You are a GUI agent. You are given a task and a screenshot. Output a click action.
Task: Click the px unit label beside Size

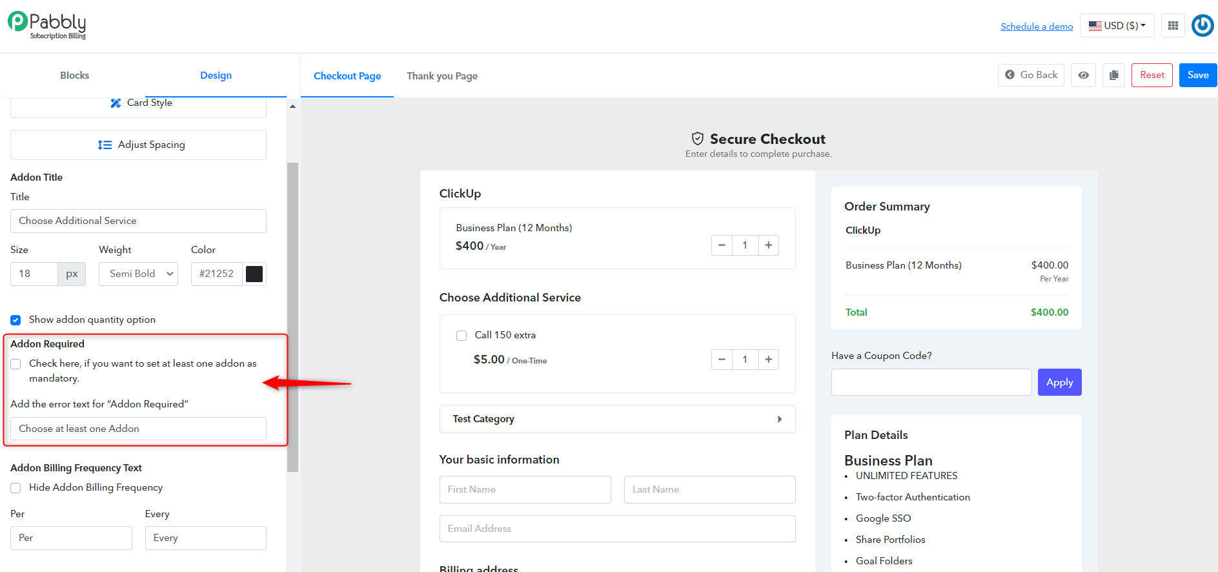click(72, 274)
